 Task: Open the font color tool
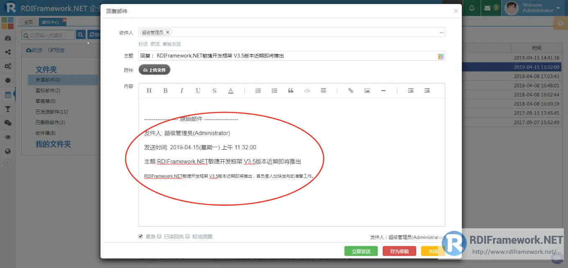point(230,91)
